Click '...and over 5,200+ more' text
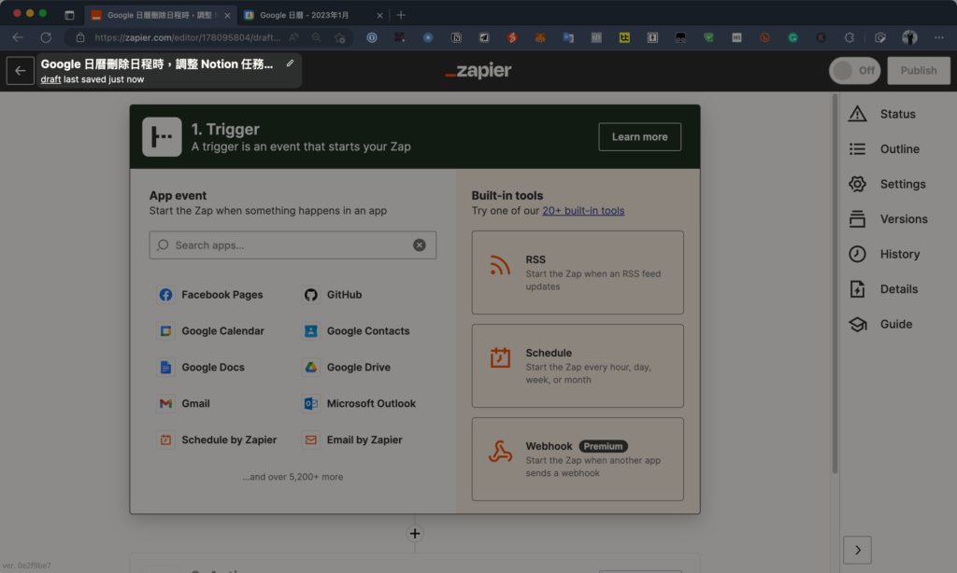 click(x=293, y=477)
